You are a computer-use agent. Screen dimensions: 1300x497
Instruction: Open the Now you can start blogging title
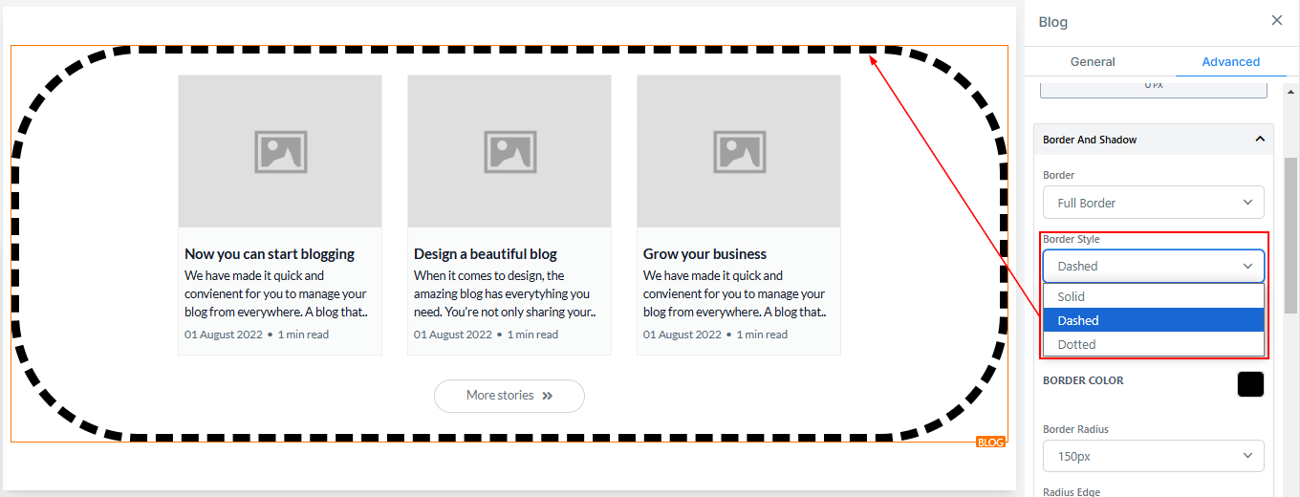click(x=270, y=254)
